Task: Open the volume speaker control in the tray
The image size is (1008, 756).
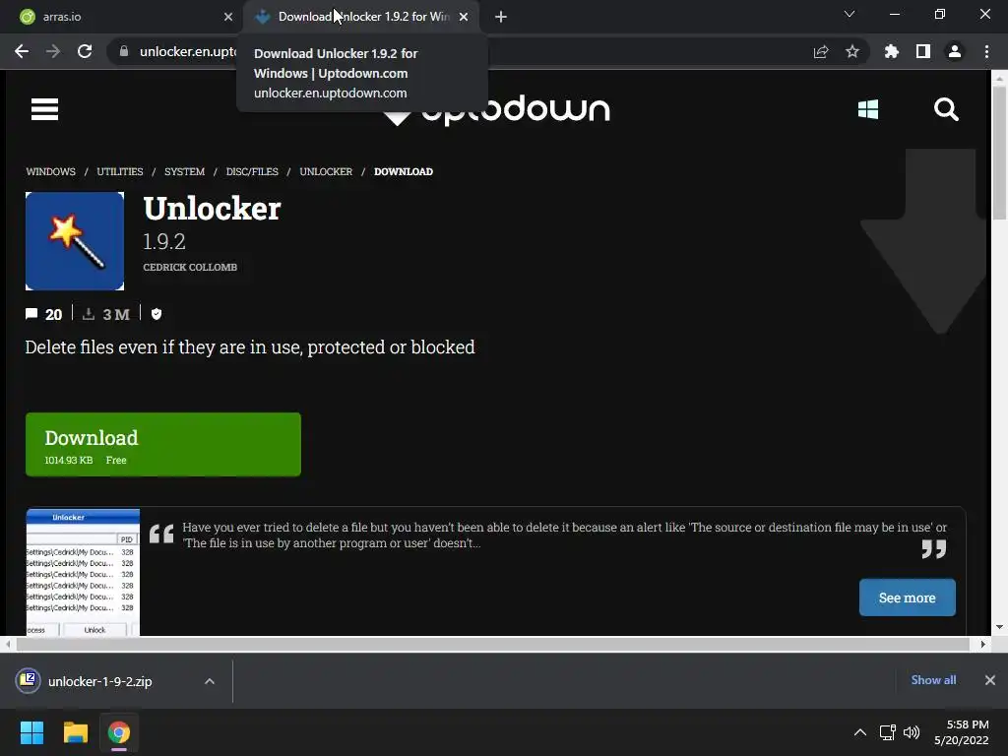Action: coord(912,732)
